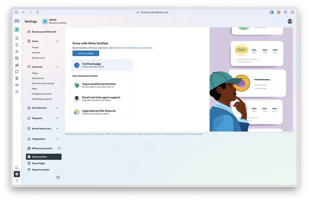Click the browser forward arrow
Screen dimensions: 309x201
click(30, 12)
